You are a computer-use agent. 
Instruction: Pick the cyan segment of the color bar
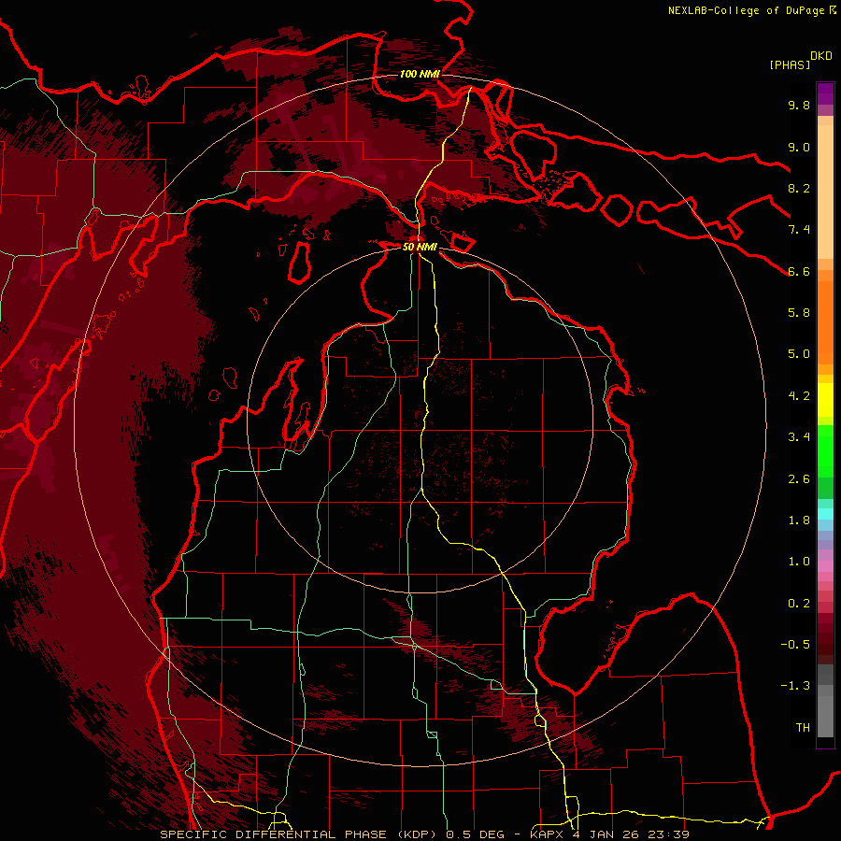point(825,514)
